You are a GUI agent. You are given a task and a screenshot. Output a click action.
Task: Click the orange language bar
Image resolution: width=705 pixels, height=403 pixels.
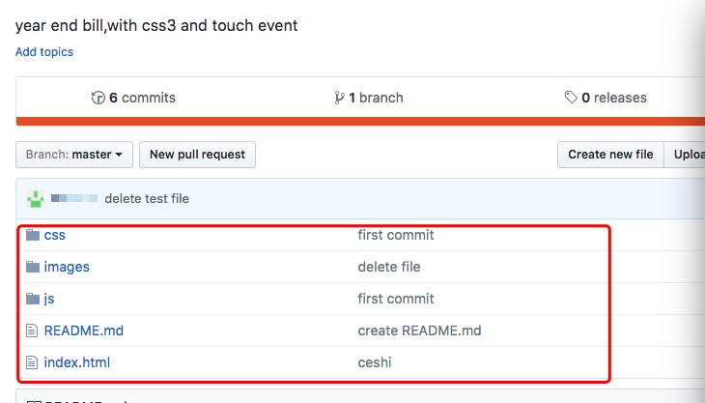click(360, 122)
